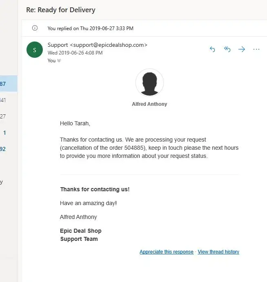Click the info icon beside 'You replied'

35,28
